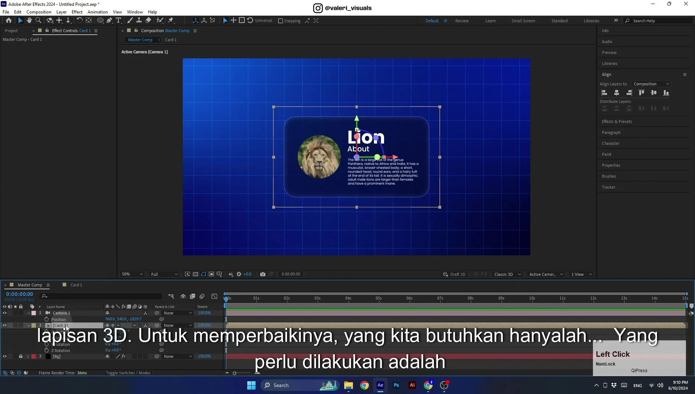Hide the Camera 1 layer eye
This screenshot has height=394, width=695.
point(5,313)
